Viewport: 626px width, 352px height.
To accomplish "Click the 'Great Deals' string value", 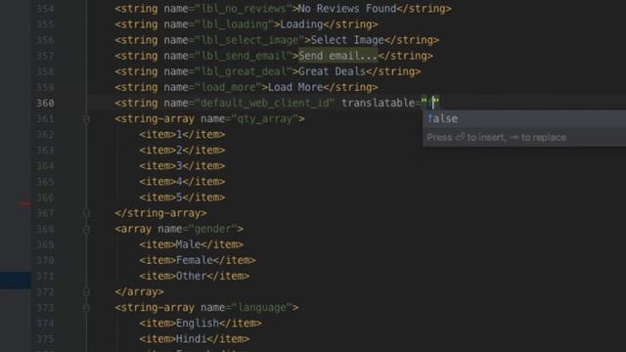I will [x=332, y=71].
